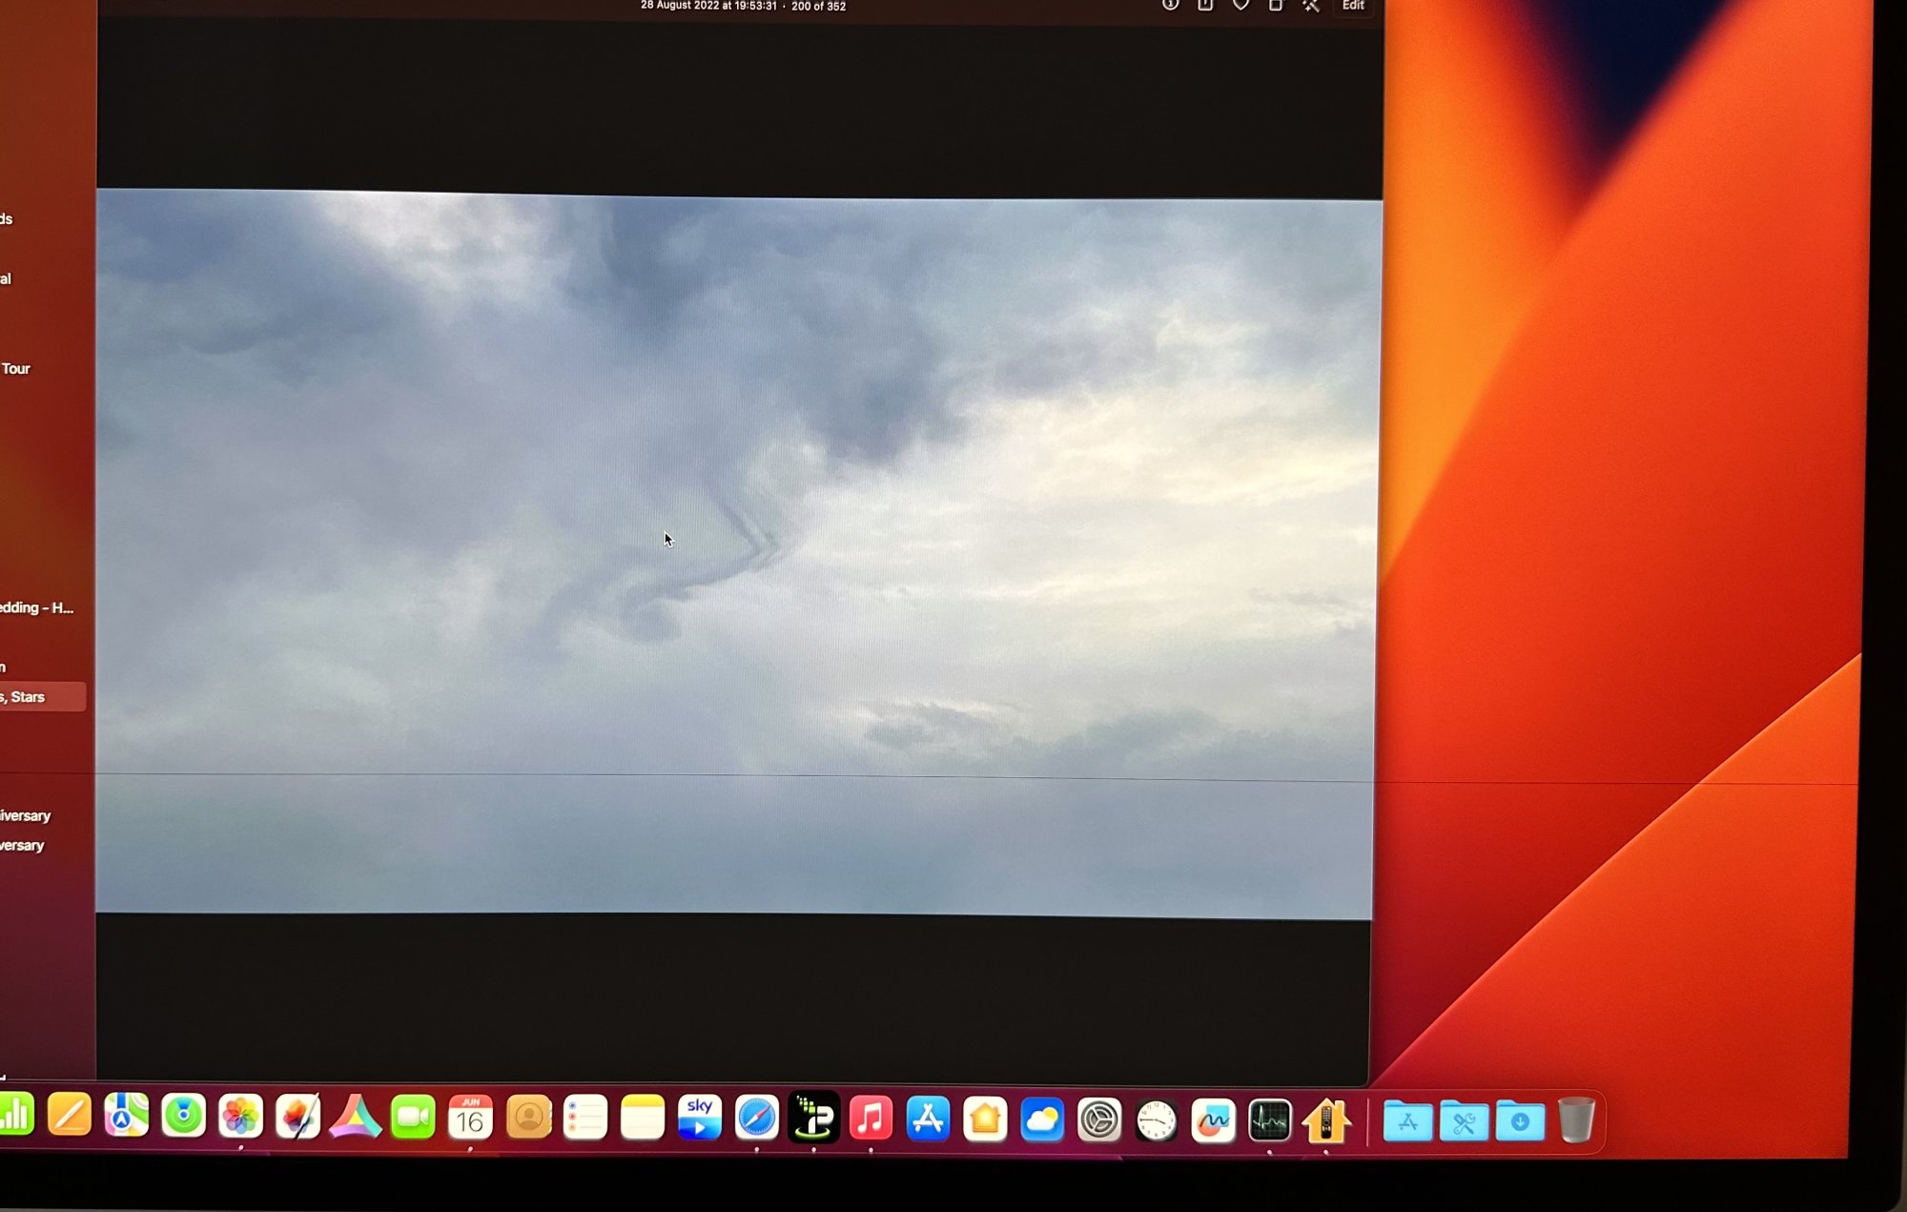Click the Share icon in Photos toolbar
The height and width of the screenshot is (1212, 1907).
point(1205,5)
